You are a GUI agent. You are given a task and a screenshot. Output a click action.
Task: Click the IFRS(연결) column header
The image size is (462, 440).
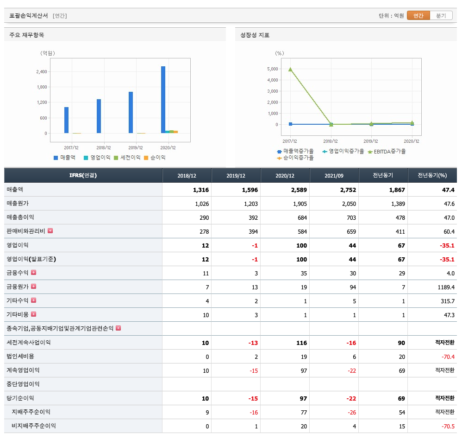83,175
